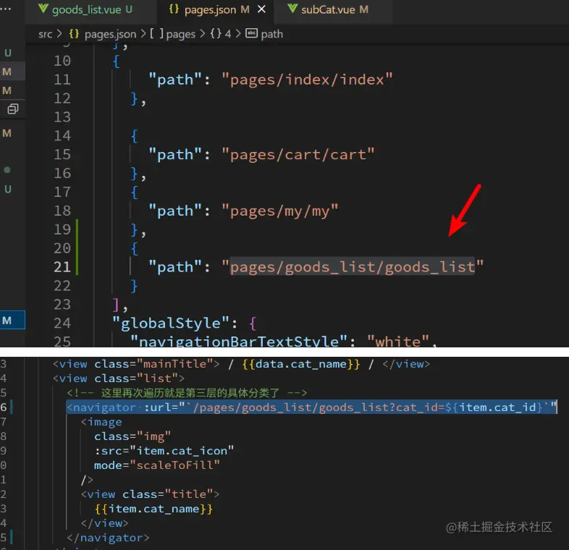This screenshot has height=550, width=569.
Task: Click the "pages/cart/cart" string
Action: 298,155
